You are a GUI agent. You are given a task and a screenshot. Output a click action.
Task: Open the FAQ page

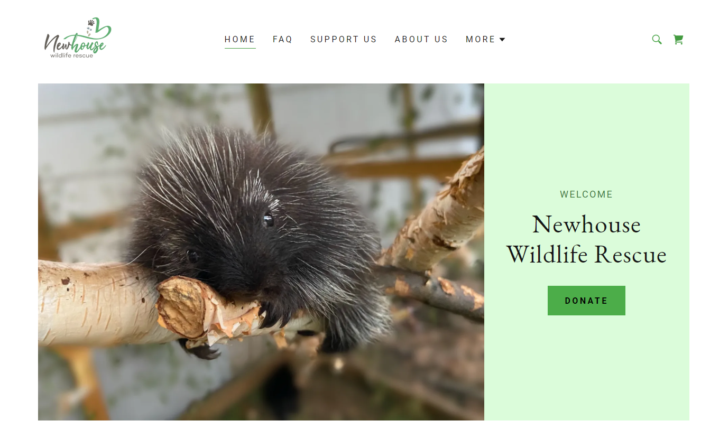click(283, 39)
